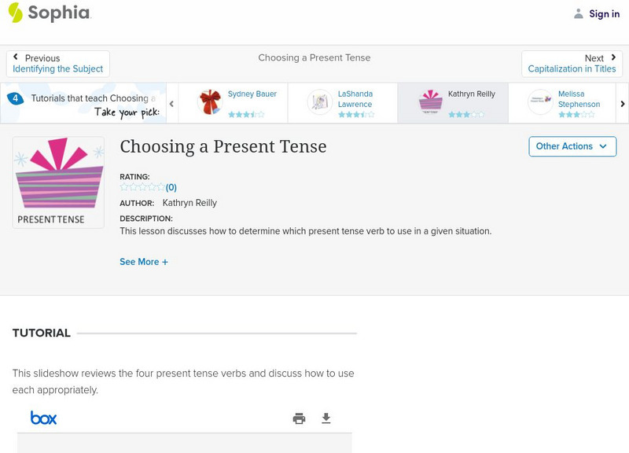This screenshot has width=629, height=453.
Task: Select Melissa Stephenson's tutorial
Action: click(570, 102)
